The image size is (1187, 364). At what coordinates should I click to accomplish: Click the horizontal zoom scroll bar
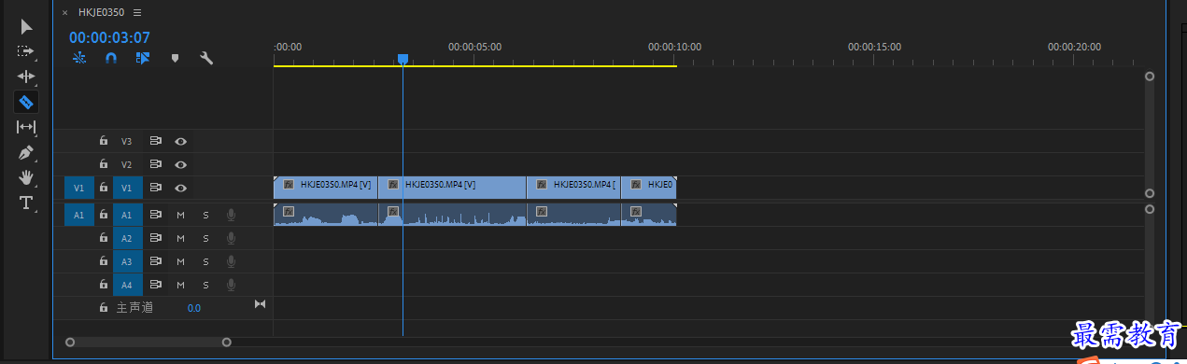(148, 343)
